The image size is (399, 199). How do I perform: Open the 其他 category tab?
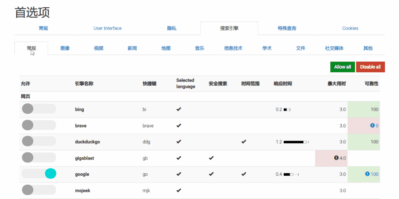tap(368, 48)
